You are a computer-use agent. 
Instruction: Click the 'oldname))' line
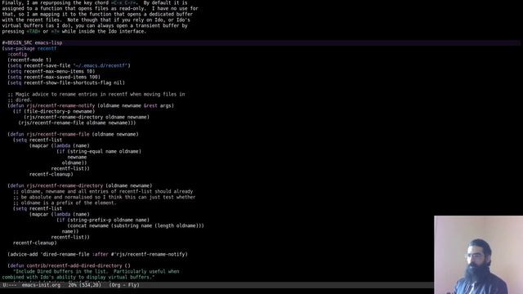click(x=74, y=163)
